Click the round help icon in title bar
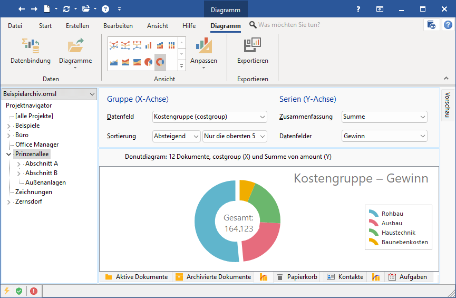The width and height of the screenshot is (456, 298). click(x=105, y=9)
